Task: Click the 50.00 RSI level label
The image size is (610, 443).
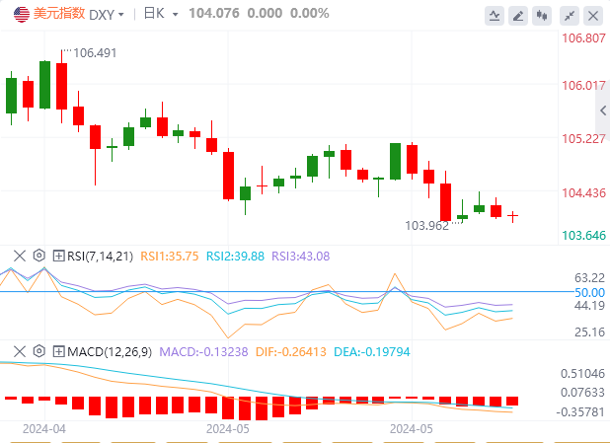Action: pos(590,292)
